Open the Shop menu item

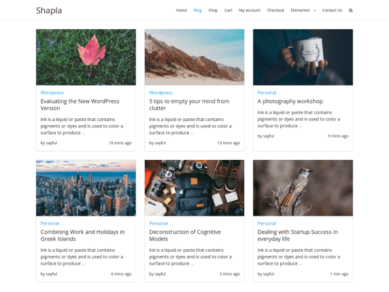[213, 10]
